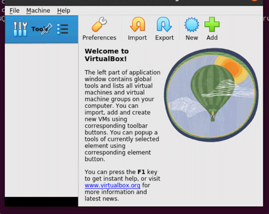Screen dimensions: 269x214
Task: Open the Machine menu
Action: click(38, 11)
